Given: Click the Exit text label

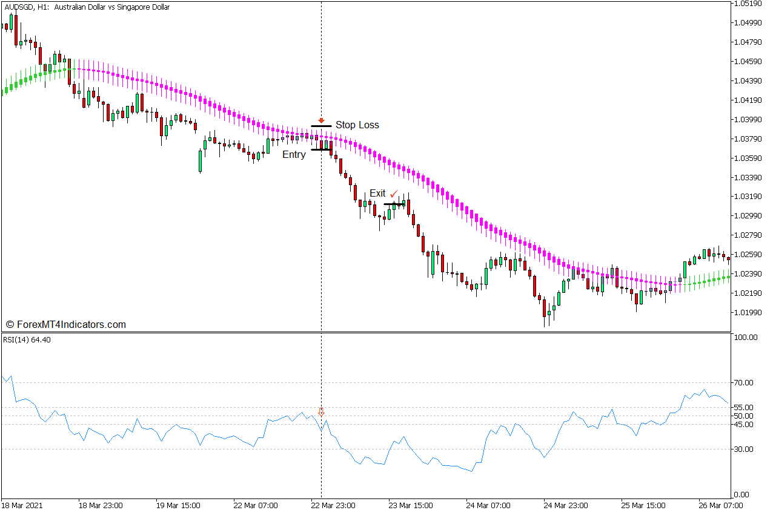Looking at the screenshot, I should click(x=377, y=194).
